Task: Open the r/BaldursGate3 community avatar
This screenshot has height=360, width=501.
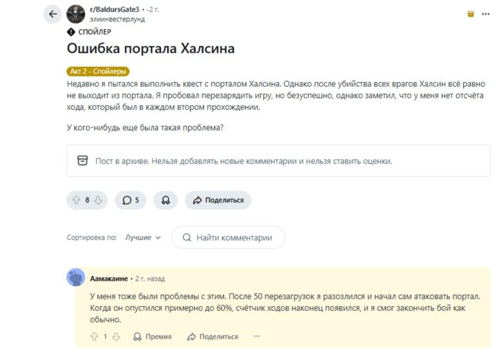Action: click(76, 14)
